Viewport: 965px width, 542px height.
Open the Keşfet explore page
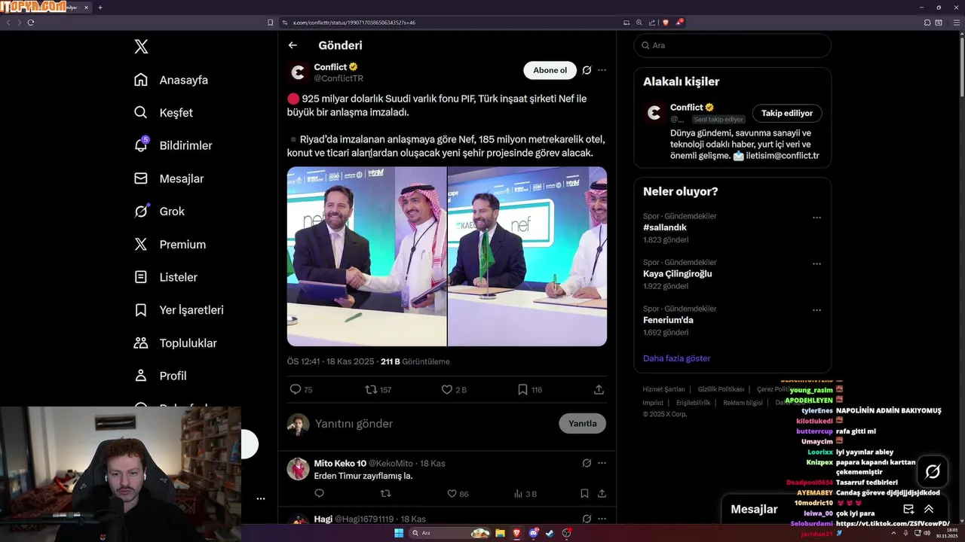click(x=164, y=113)
